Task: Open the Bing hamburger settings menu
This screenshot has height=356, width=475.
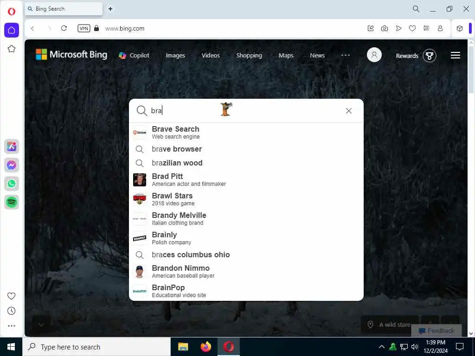Action: [456, 55]
